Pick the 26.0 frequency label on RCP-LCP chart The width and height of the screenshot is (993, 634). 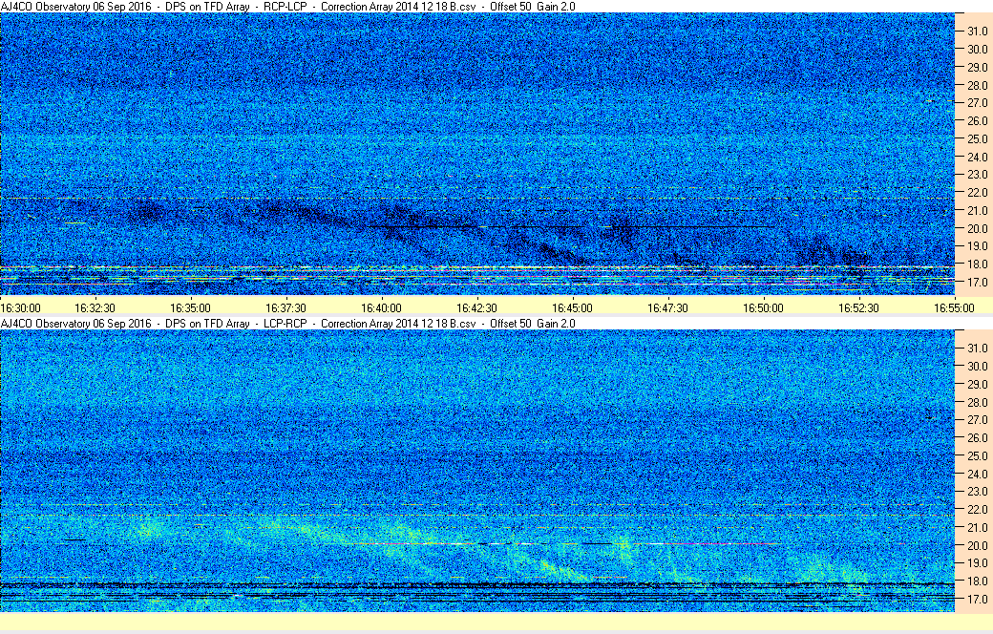click(x=977, y=121)
